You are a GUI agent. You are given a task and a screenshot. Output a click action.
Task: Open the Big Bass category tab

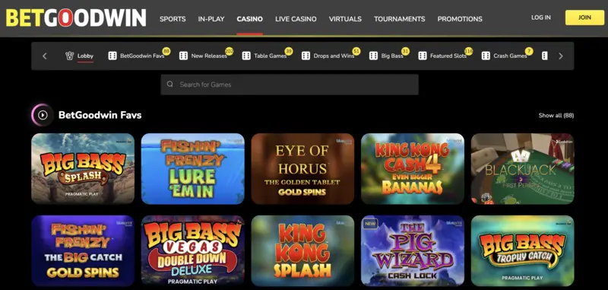coord(392,56)
